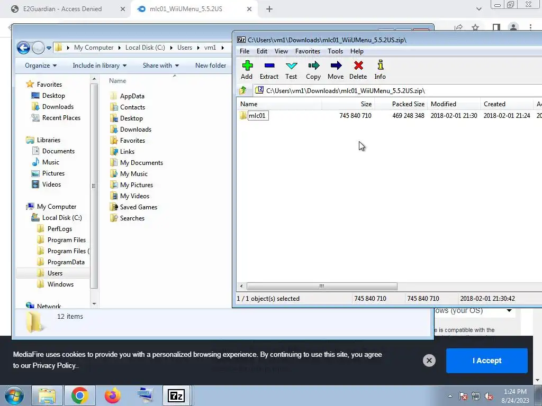This screenshot has width=542, height=406.
Task: Open Chrome tab search dropdown
Action: point(478,9)
